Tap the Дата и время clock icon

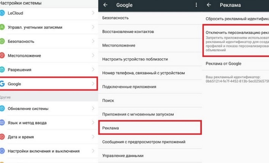2,137
